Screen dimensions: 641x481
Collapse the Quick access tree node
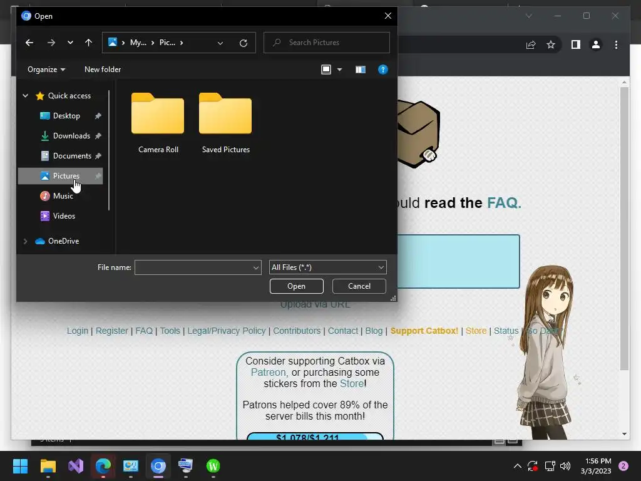(25, 96)
